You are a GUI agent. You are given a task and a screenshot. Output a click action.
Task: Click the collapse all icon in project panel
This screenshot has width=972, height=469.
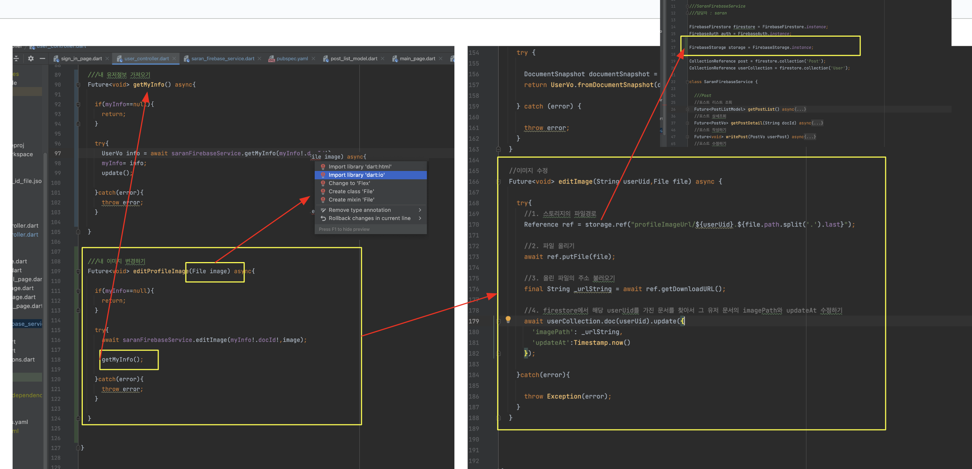[x=16, y=58]
